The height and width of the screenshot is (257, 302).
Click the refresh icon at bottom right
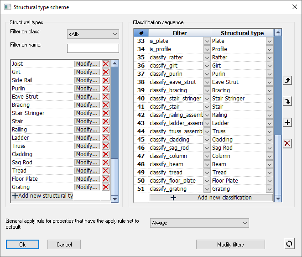[x=288, y=244]
